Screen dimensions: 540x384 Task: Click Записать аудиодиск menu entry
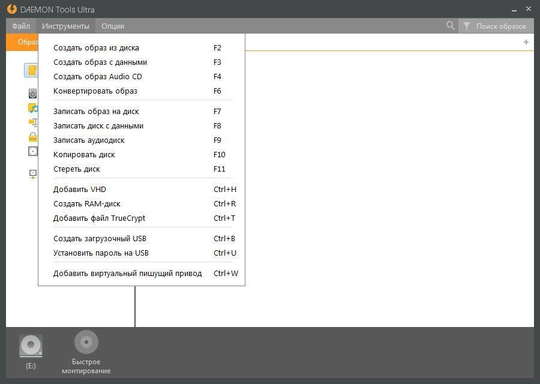click(x=142, y=140)
